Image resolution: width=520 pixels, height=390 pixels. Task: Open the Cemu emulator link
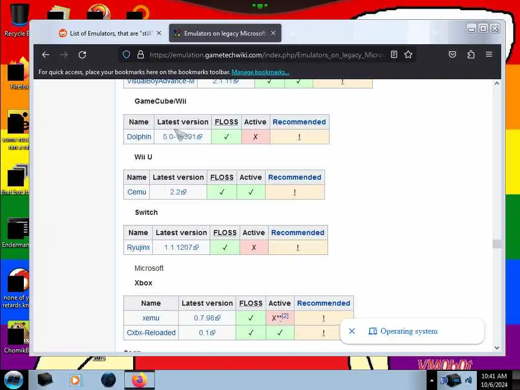137,192
